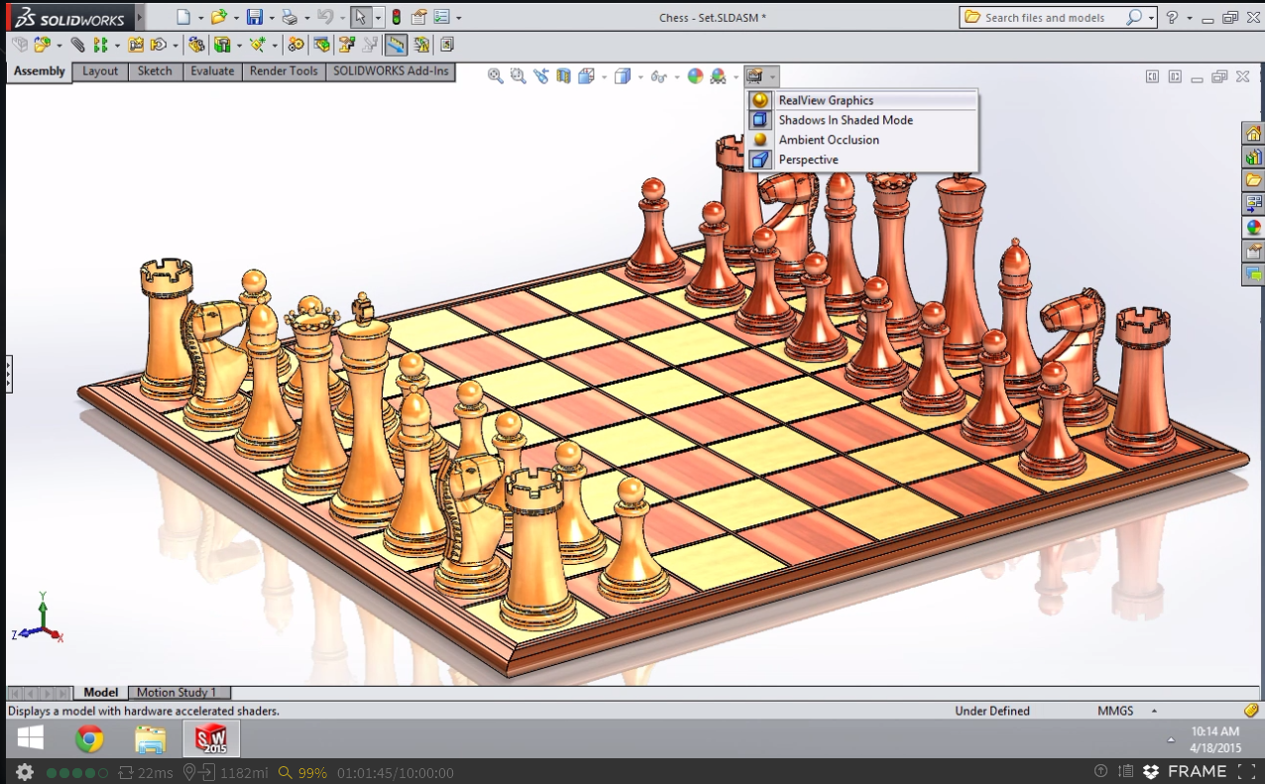The width and height of the screenshot is (1265, 784).
Task: Click the Print icon in toolbar
Action: point(288,17)
